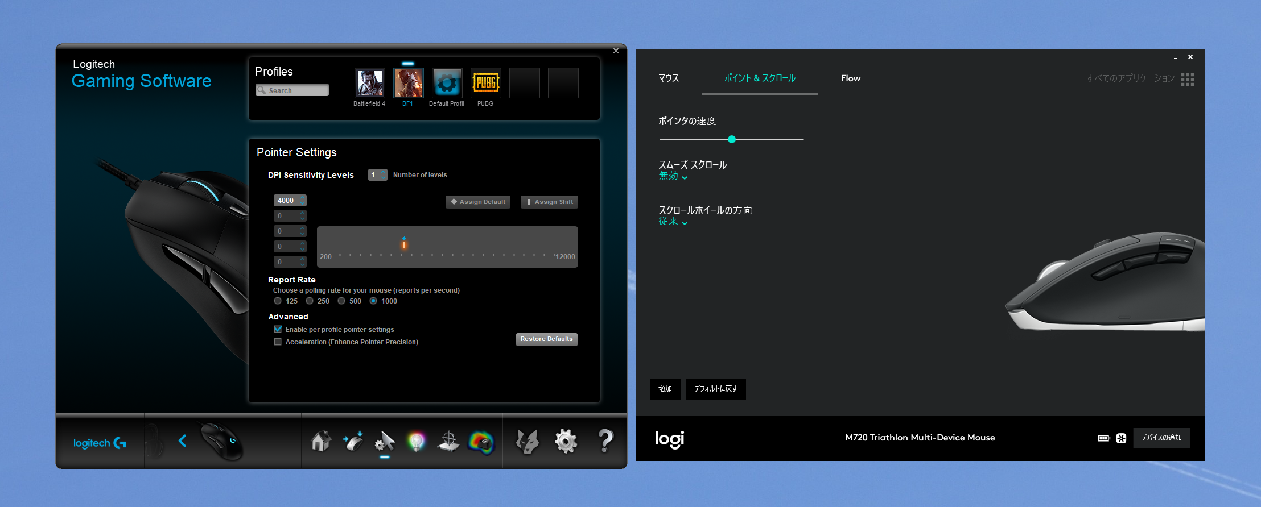1261x507 pixels.
Task: Open the help question mark icon
Action: (606, 440)
